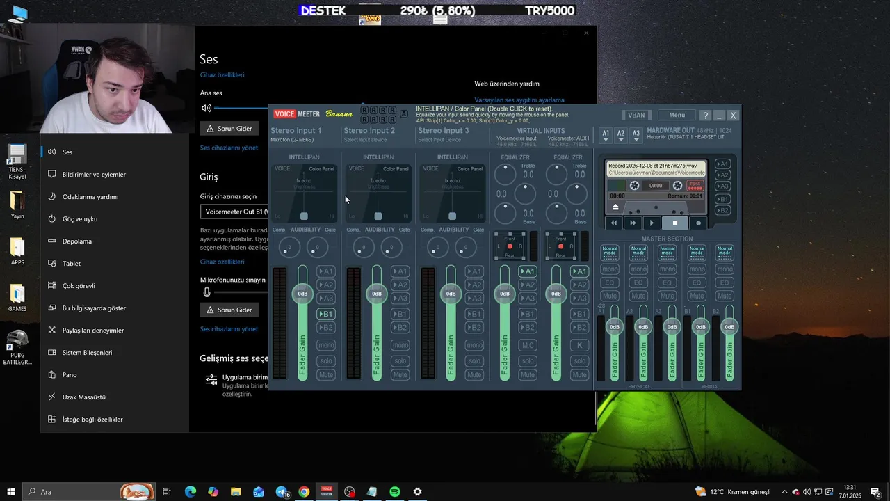Click Stereo Input 1 fader knob
Image resolution: width=890 pixels, height=501 pixels.
click(x=302, y=294)
